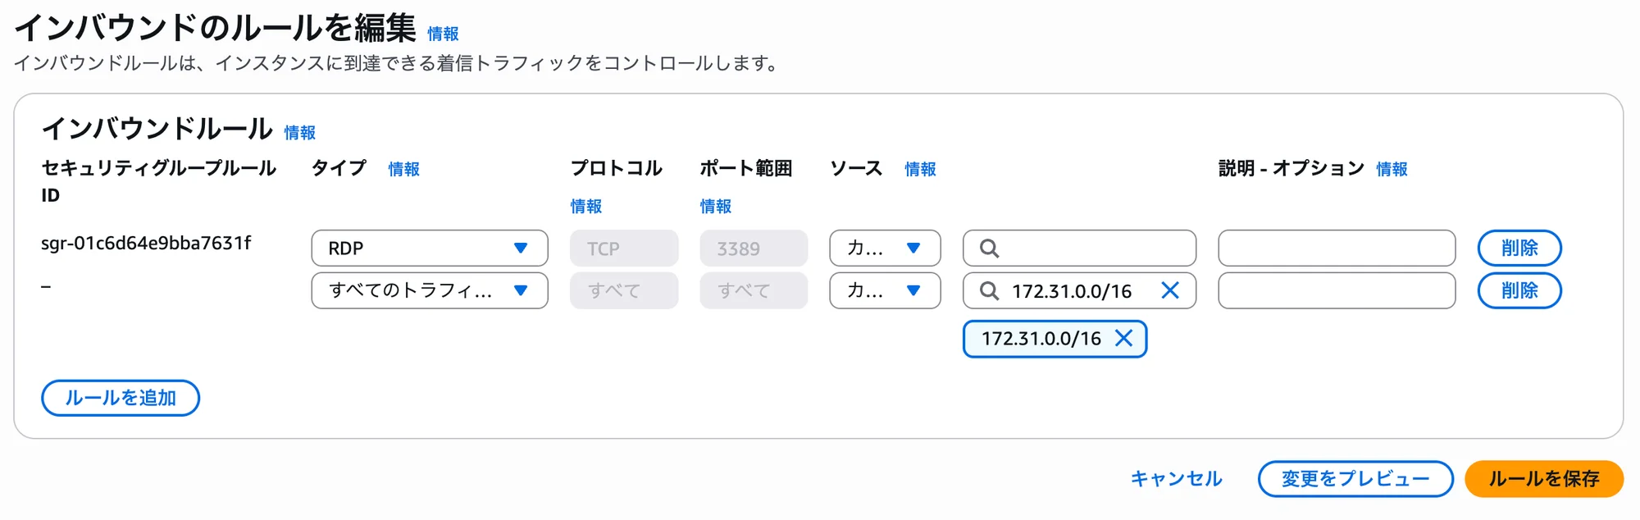Click the 情報 link beside タイプ column header
1640x520 pixels.
click(403, 169)
